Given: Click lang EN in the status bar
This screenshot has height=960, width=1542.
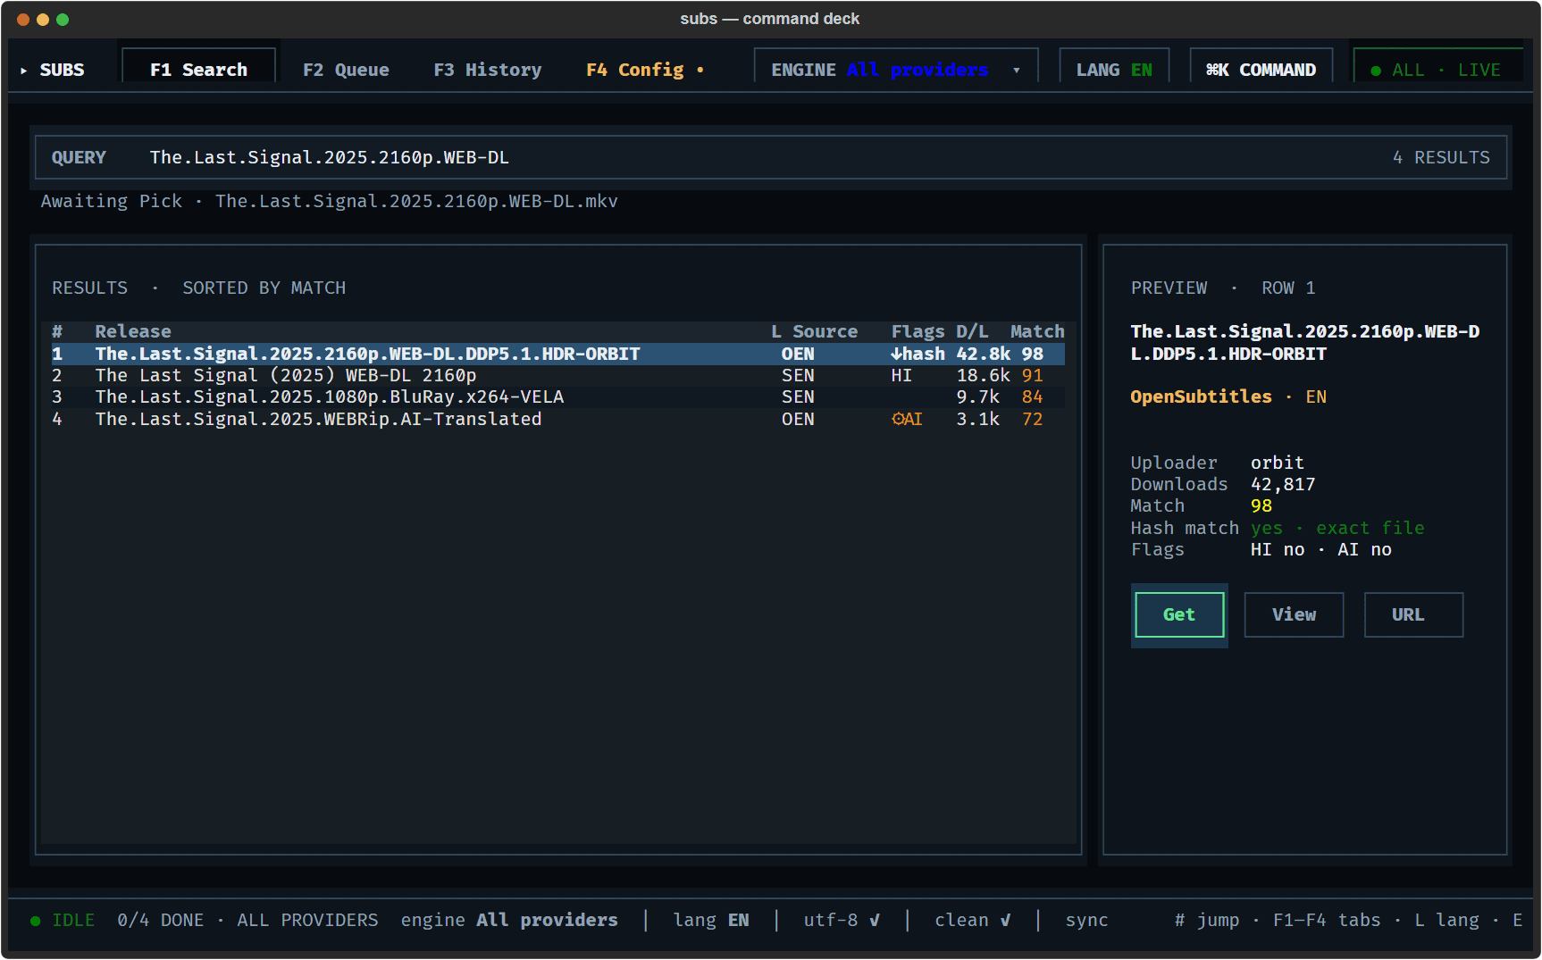Looking at the screenshot, I should pyautogui.click(x=711, y=920).
